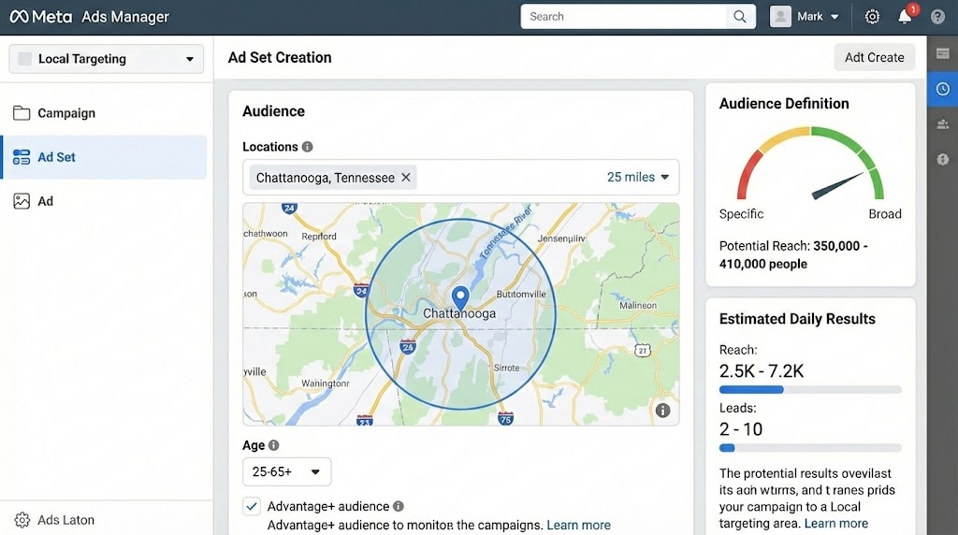Click the 2 - 10 leads value
The height and width of the screenshot is (535, 958).
pos(741,429)
